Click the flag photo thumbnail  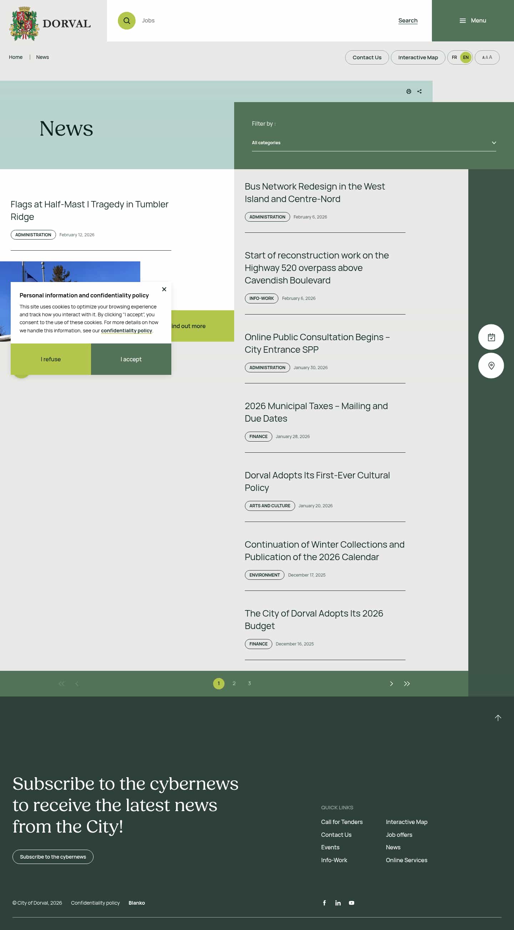coord(70,271)
